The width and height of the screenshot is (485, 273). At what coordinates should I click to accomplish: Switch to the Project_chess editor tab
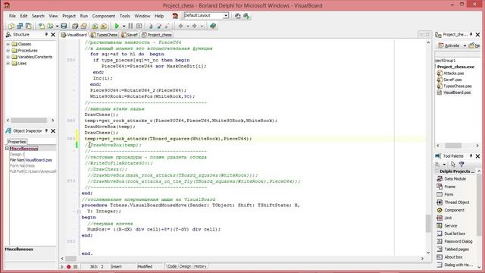pos(157,35)
